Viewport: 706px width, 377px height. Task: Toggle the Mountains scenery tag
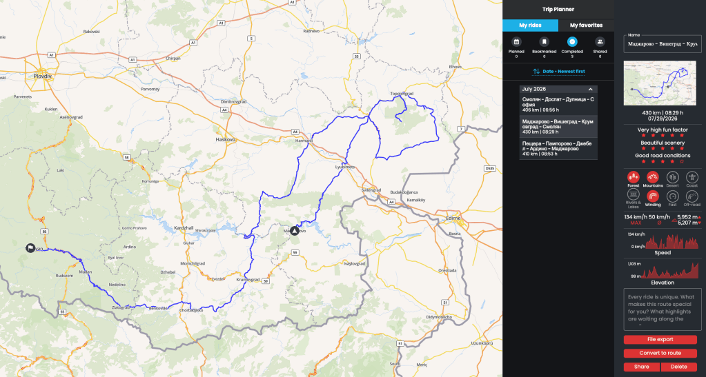(652, 177)
